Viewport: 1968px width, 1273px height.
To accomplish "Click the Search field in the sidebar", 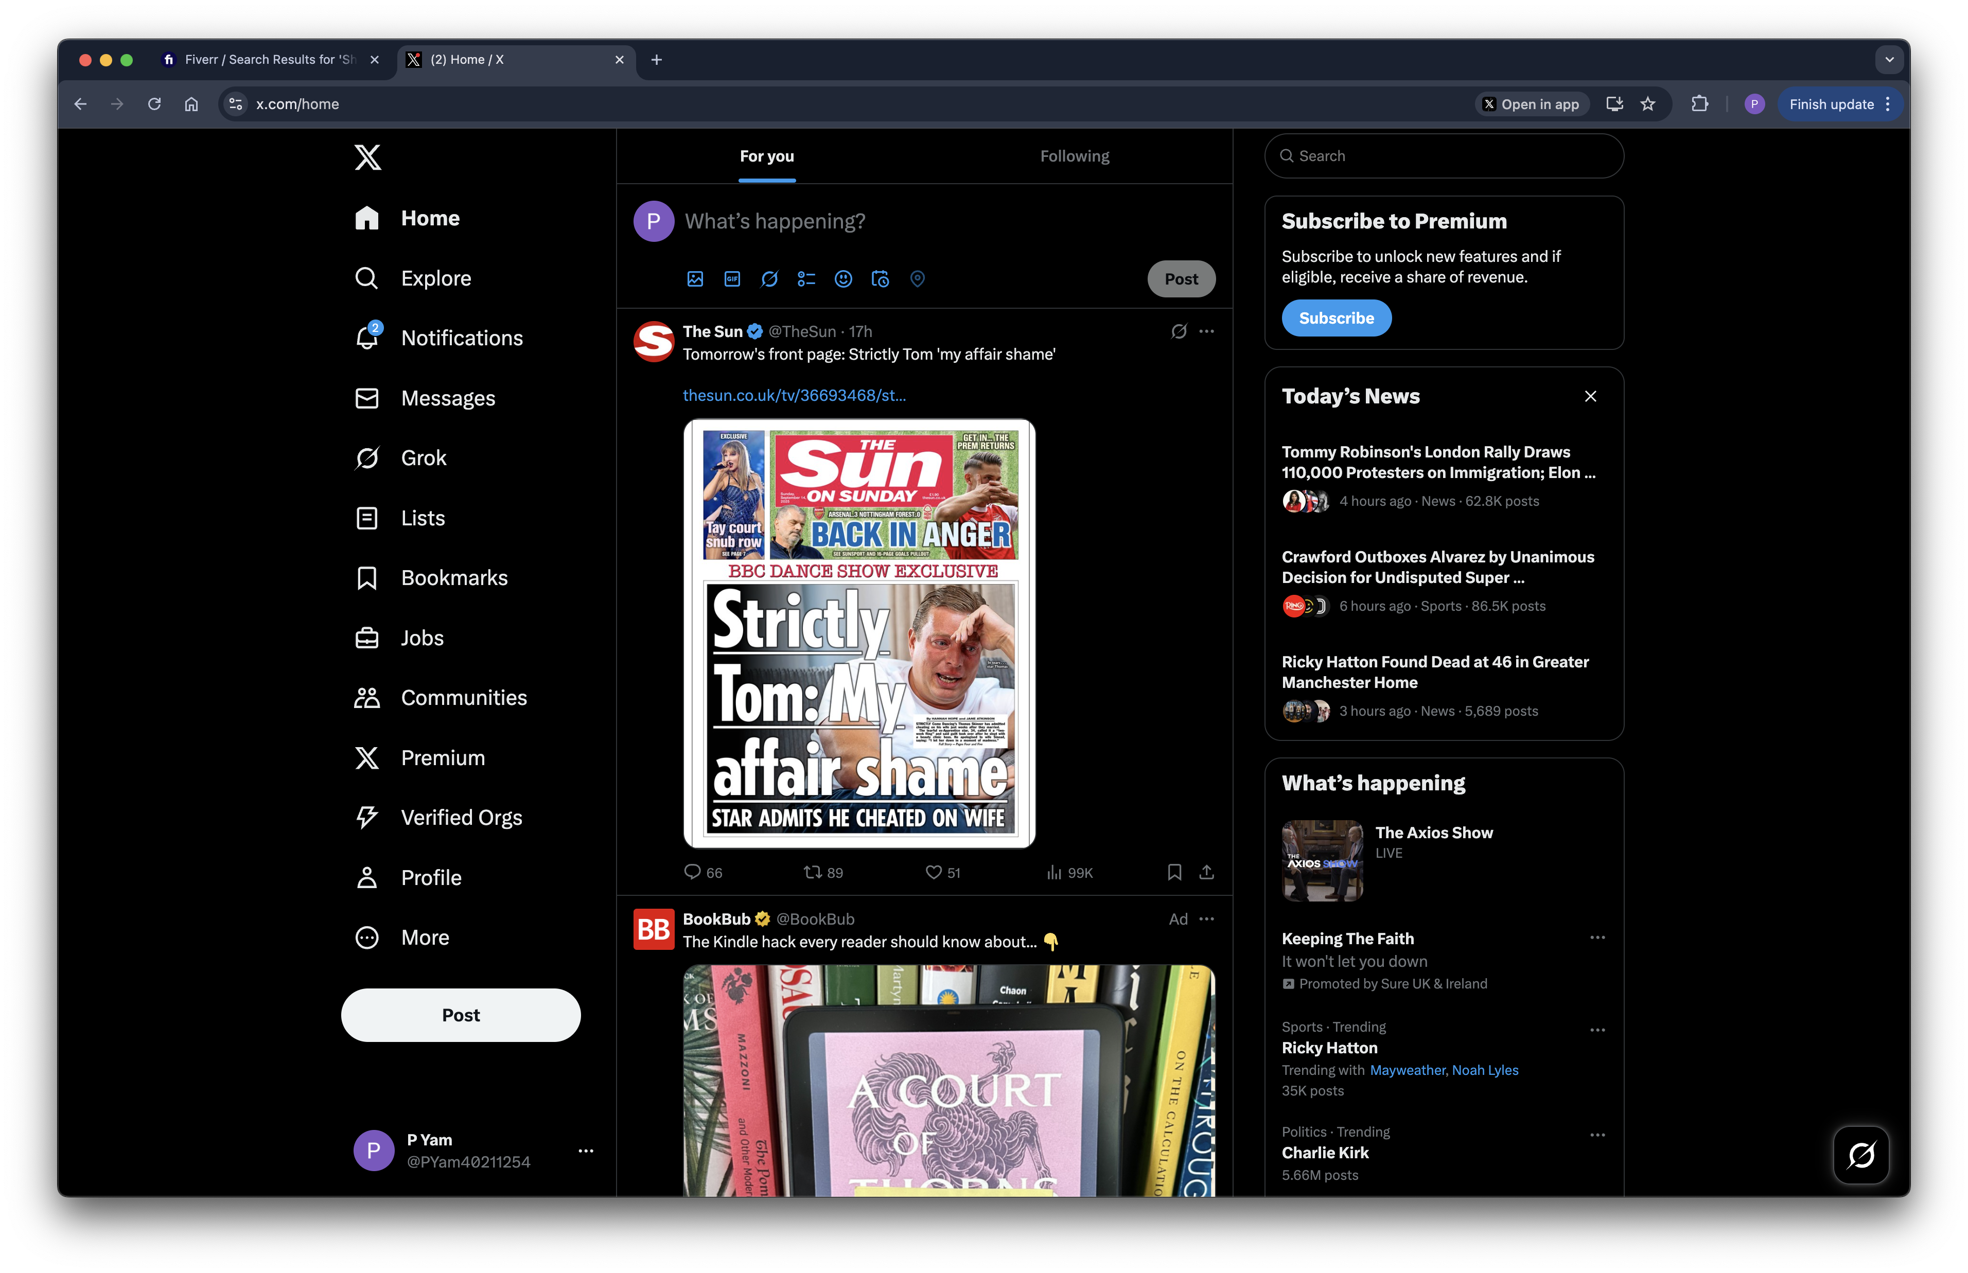I will click(1443, 155).
